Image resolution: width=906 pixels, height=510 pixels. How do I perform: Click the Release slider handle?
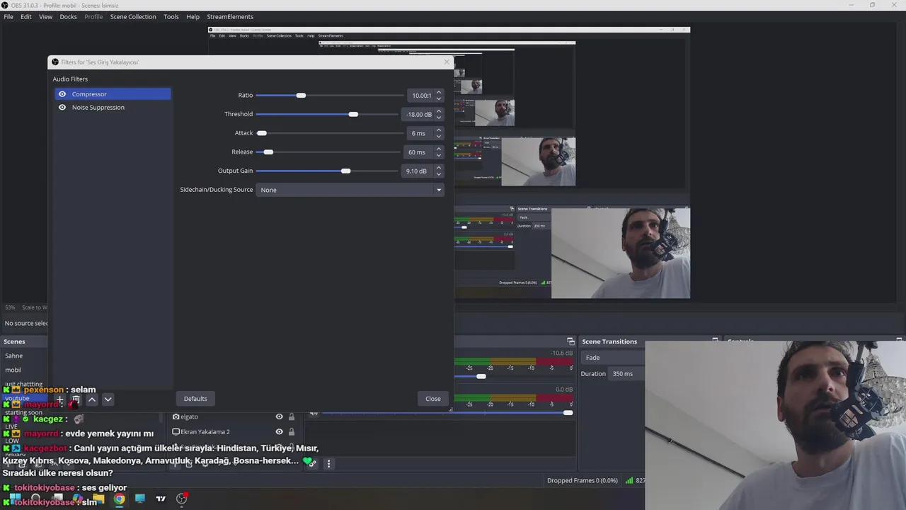[268, 152]
